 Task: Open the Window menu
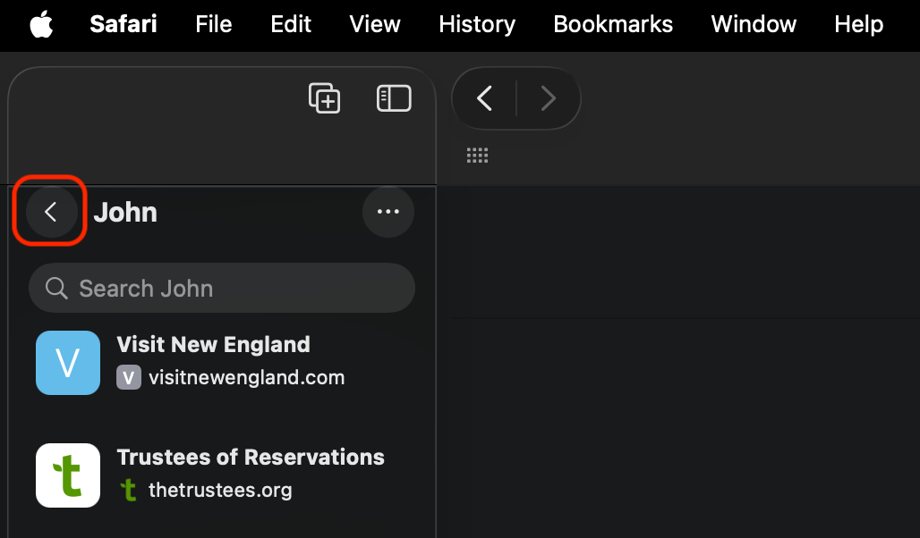754,25
